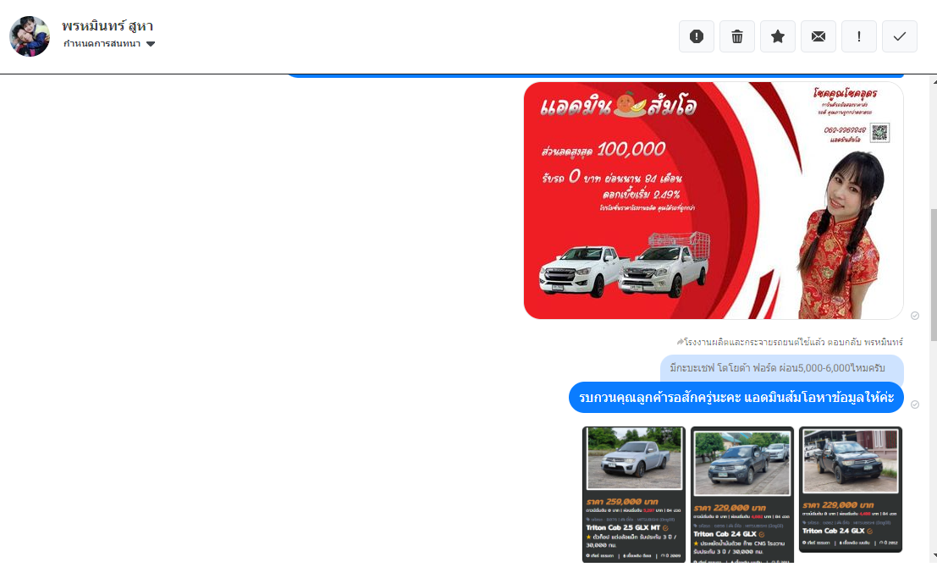Image resolution: width=937 pixels, height=567 pixels.
Task: Open the black Triton Cab 2.4 GLX card on the right
Action: coord(851,489)
